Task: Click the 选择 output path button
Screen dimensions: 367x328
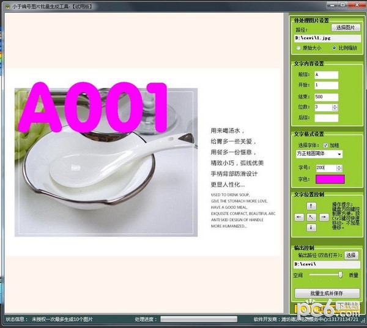Action: click(350, 255)
